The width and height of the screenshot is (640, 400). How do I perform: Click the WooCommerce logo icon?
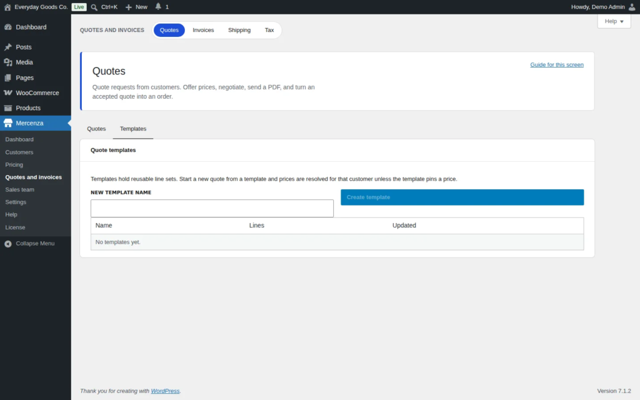coord(7,92)
